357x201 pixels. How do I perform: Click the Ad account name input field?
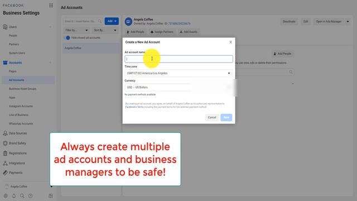pos(178,59)
